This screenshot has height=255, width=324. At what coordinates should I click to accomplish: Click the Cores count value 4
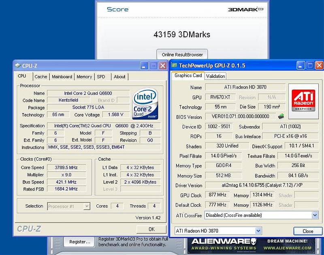[x=117, y=206]
